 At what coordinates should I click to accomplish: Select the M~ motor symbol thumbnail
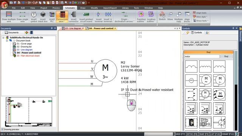tap(205, 80)
